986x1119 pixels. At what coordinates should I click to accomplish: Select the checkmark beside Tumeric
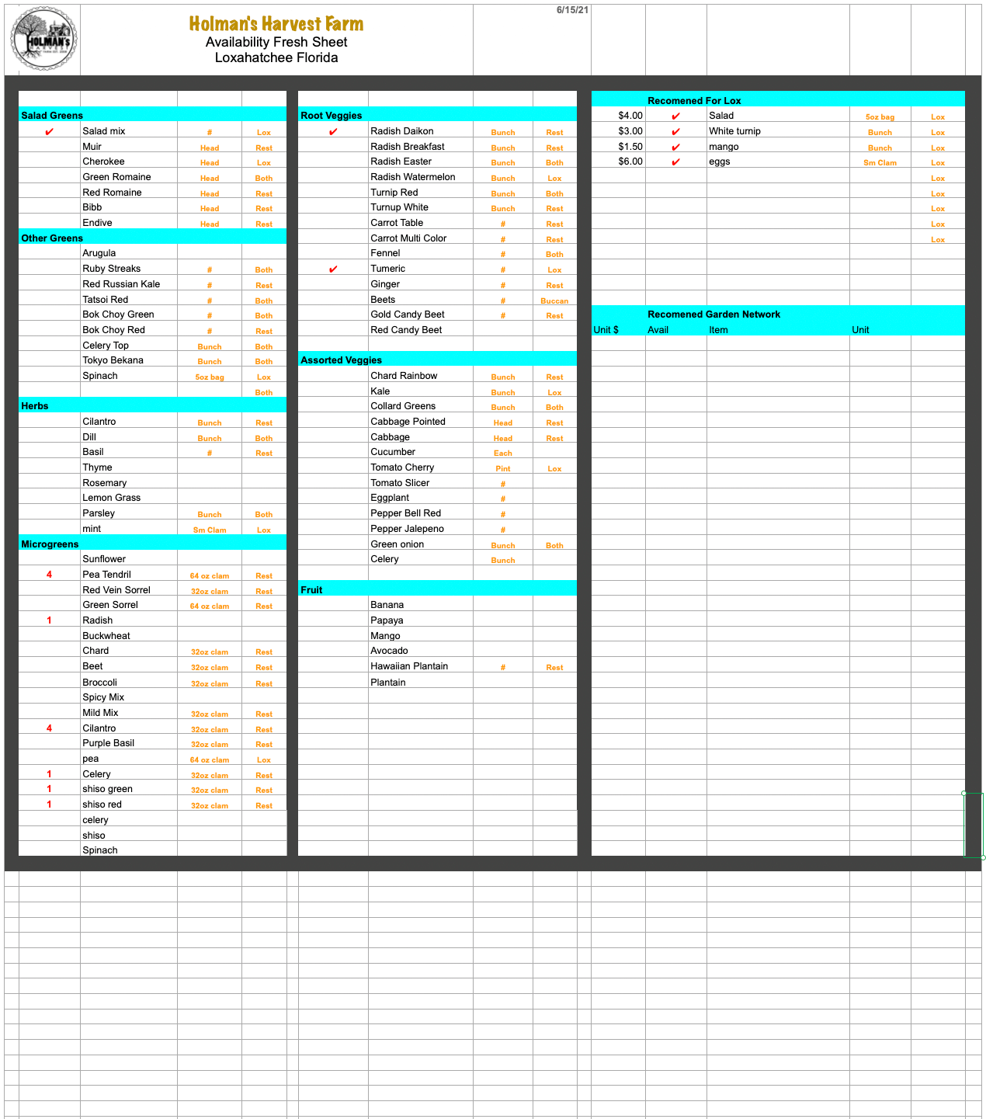coord(333,269)
